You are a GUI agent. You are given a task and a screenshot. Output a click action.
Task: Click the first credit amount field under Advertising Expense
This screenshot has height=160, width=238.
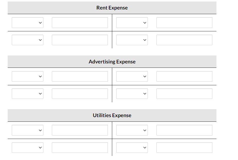tap(184, 76)
